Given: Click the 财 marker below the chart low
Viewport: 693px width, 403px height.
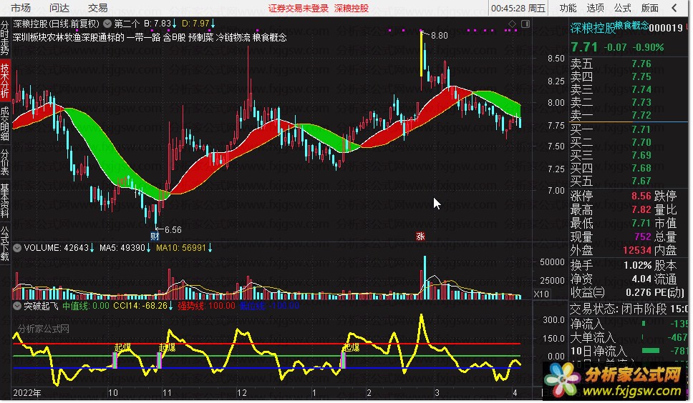Looking at the screenshot, I should [155, 237].
